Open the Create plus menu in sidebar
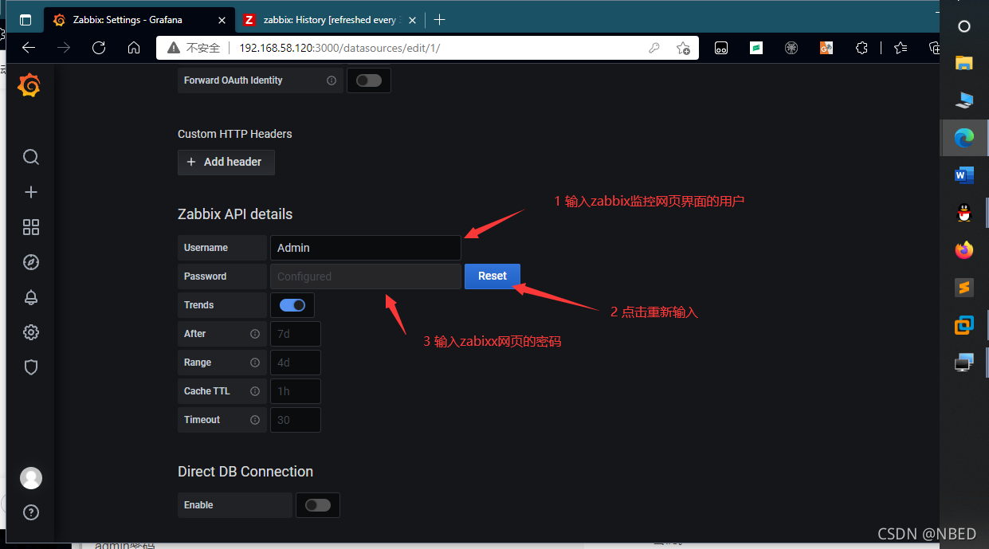The width and height of the screenshot is (989, 549). point(31,192)
